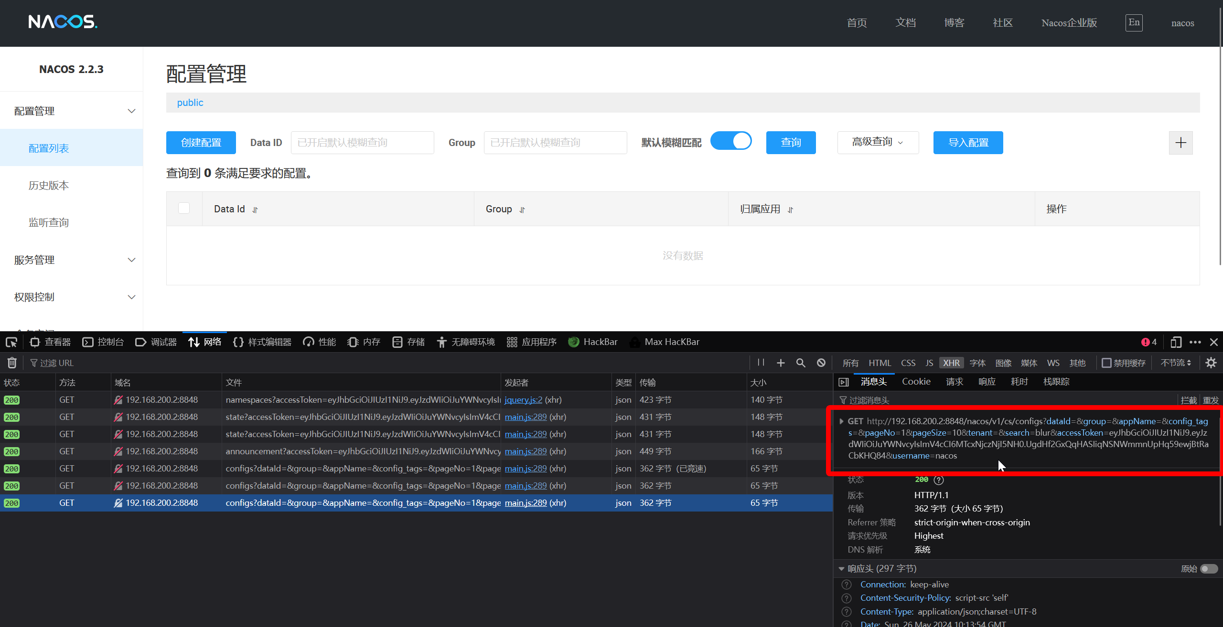Click the 重发 resend button
This screenshot has width=1223, height=627.
coord(1211,400)
